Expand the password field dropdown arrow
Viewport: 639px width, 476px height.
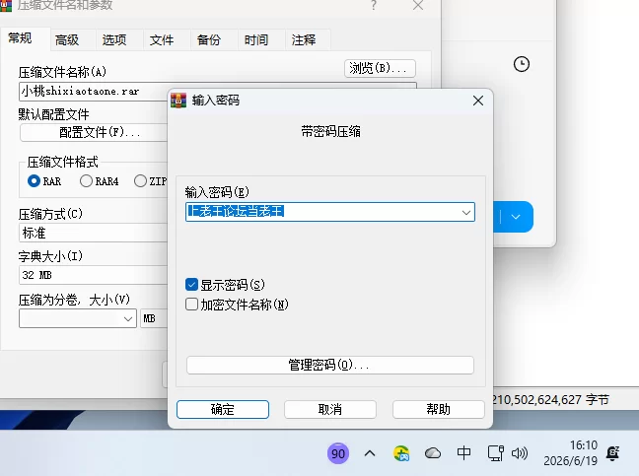(466, 212)
